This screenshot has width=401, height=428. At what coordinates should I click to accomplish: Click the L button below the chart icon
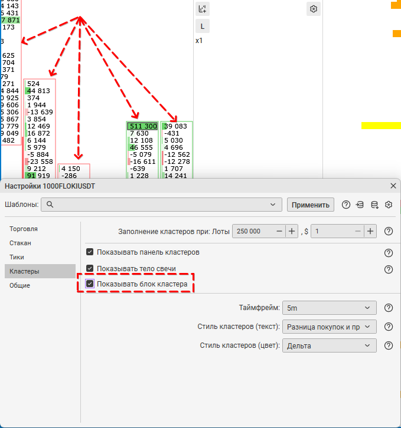(x=203, y=27)
